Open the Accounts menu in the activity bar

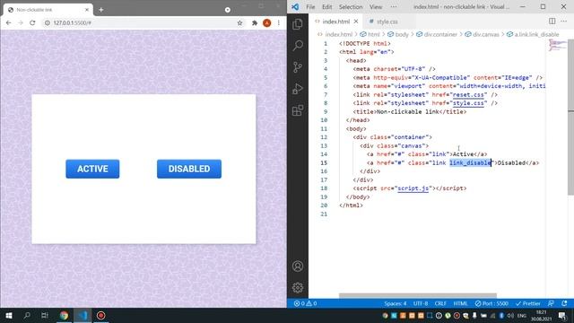298,266
